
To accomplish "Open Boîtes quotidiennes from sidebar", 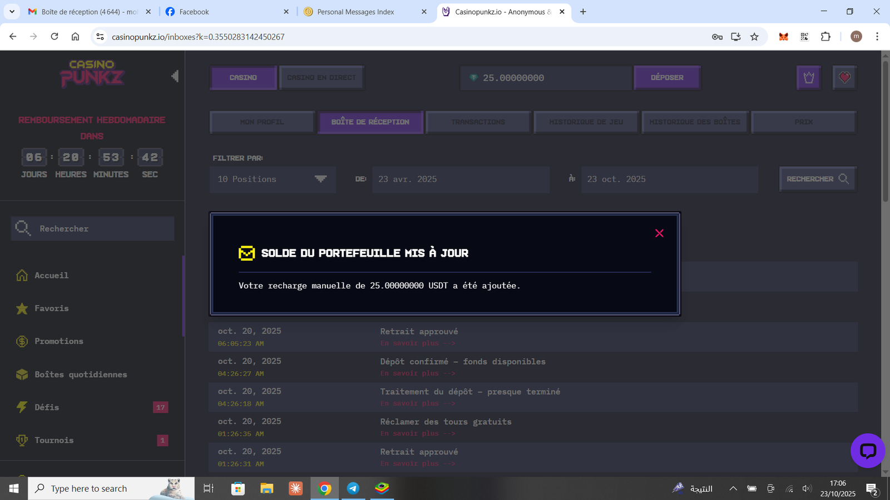I will [81, 374].
